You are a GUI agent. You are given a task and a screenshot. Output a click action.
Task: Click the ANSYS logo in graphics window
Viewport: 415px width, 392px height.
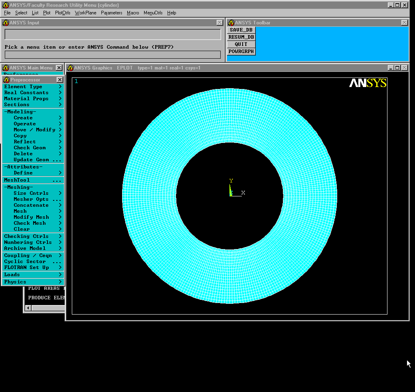(368, 83)
